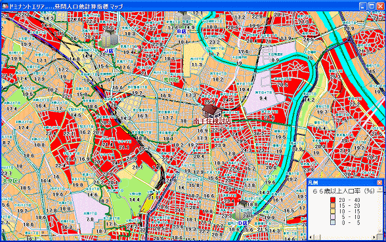Click legend vertical scrollbar up arrow
Screen dimensions: 386x242
click(x=380, y=189)
